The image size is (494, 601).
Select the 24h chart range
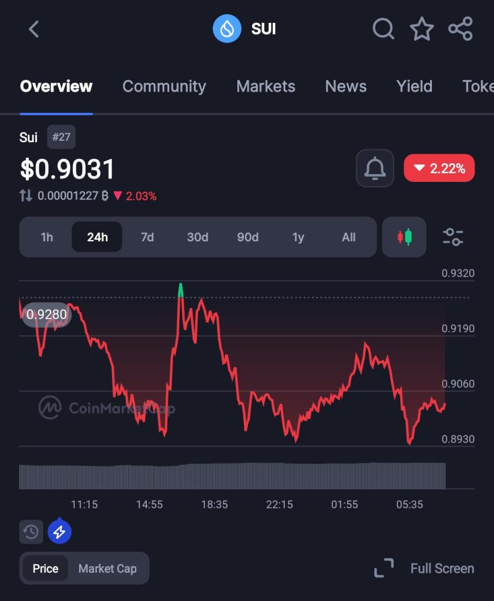(x=97, y=237)
